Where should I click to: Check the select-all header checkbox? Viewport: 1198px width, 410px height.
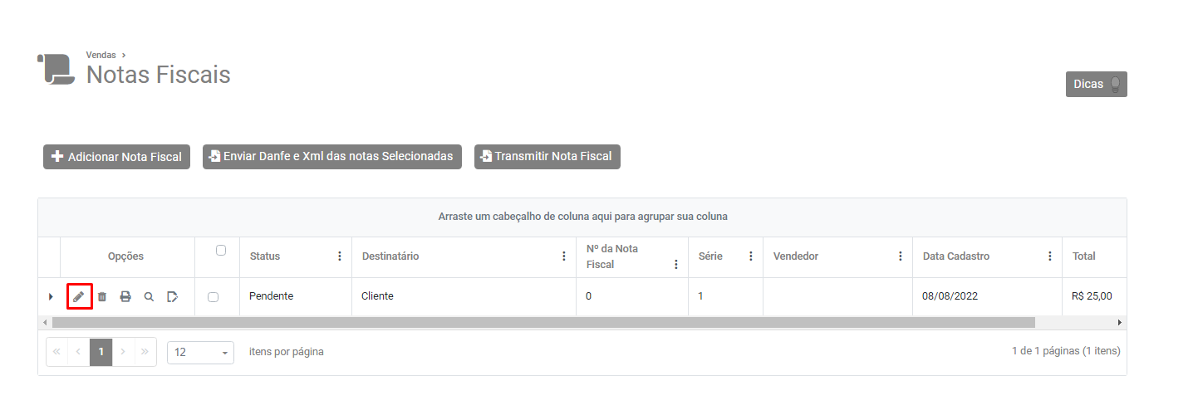pos(221,250)
